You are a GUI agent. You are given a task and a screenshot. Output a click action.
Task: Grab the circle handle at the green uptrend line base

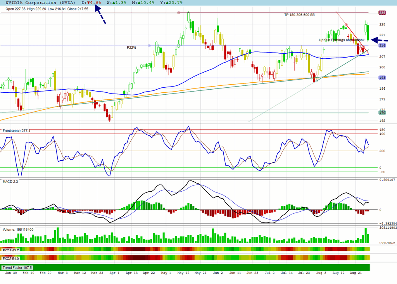(x=316, y=80)
